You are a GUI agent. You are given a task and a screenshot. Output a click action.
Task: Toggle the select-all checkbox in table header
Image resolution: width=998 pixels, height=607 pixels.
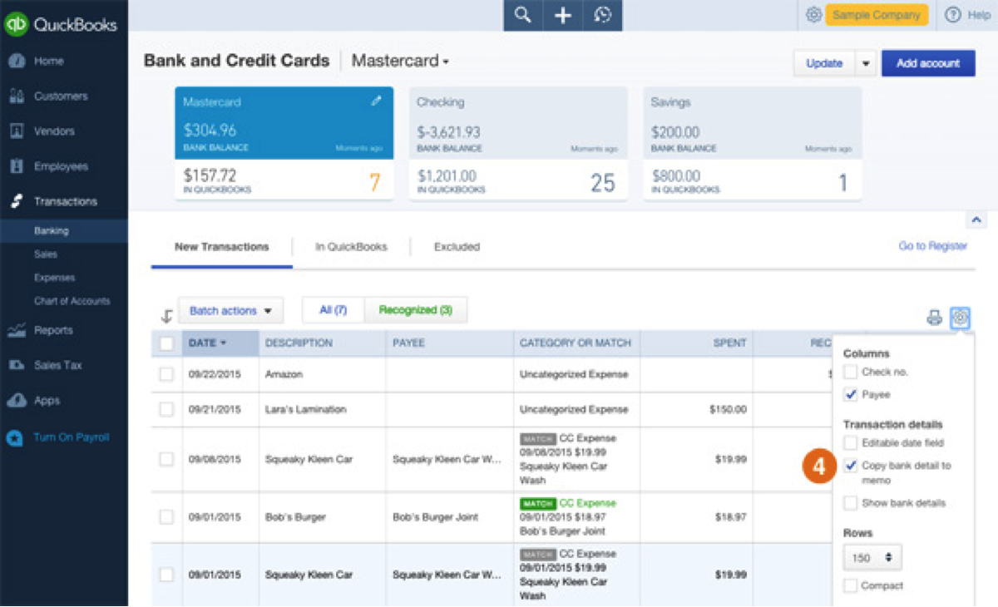[166, 343]
